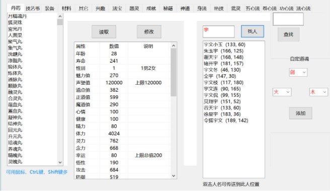
Task: Open the 木 element dropdown
Action: 318,92
